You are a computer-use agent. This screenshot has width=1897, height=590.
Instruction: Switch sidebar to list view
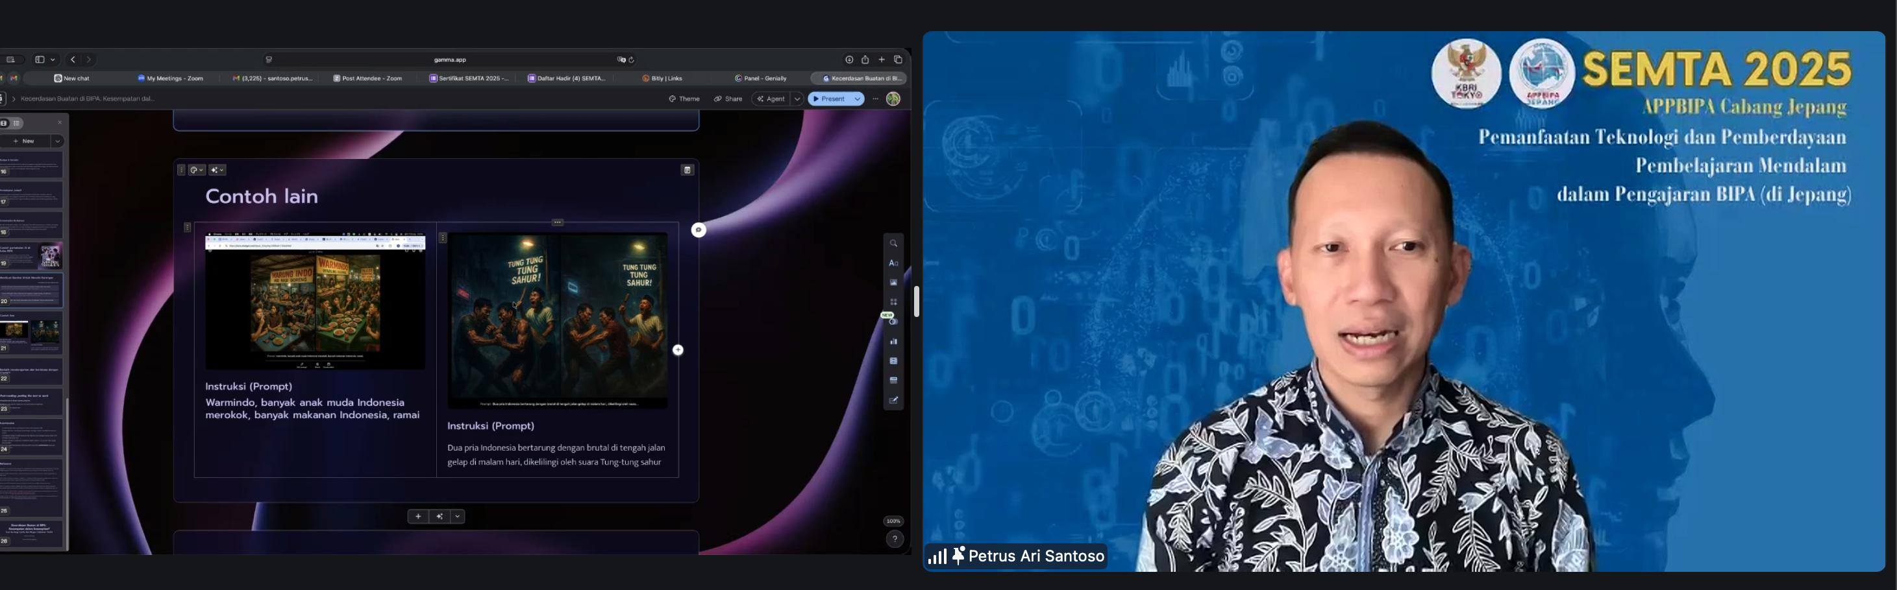(17, 123)
